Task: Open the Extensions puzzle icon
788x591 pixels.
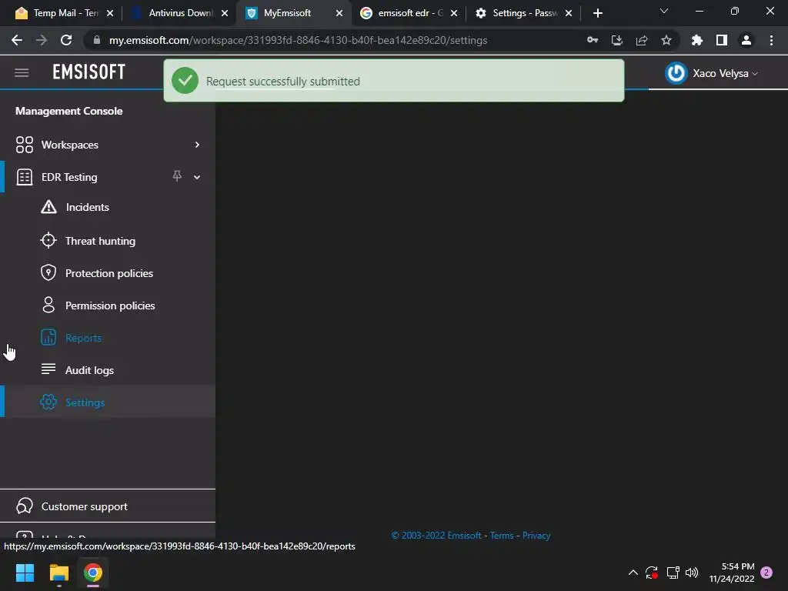Action: [697, 40]
